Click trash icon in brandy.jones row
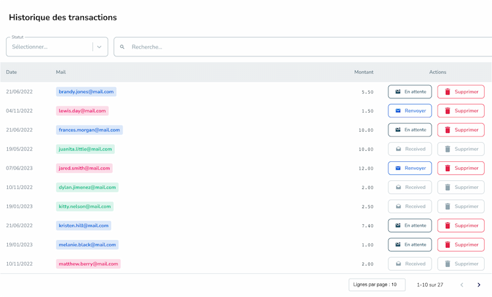The image size is (492, 297). (447, 92)
